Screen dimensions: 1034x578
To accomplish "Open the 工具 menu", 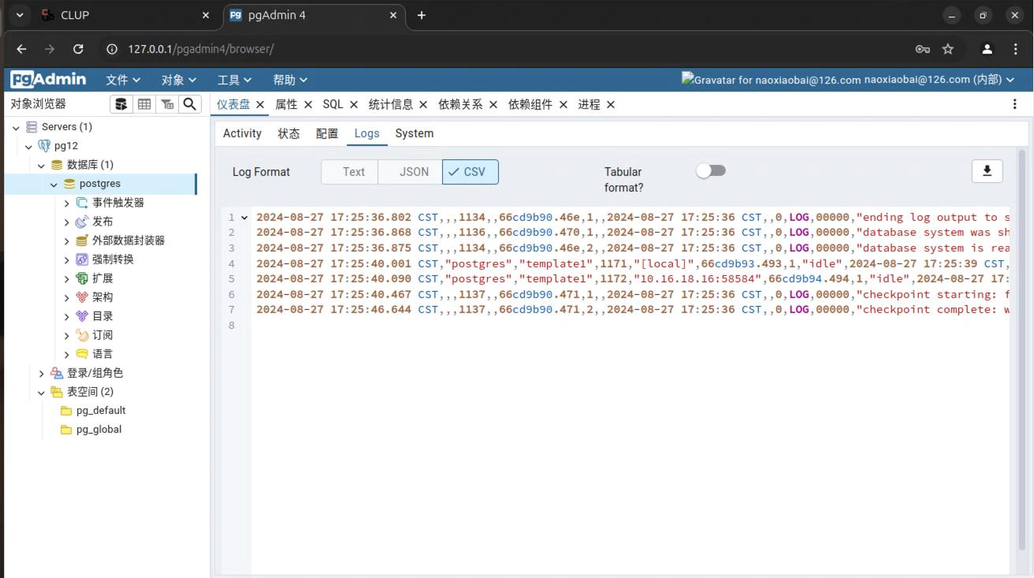I will pyautogui.click(x=235, y=80).
